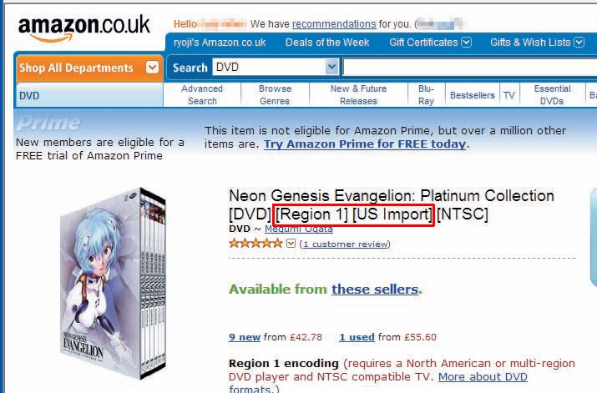
Task: Expand the star rating breakdown arrow
Action: point(291,243)
